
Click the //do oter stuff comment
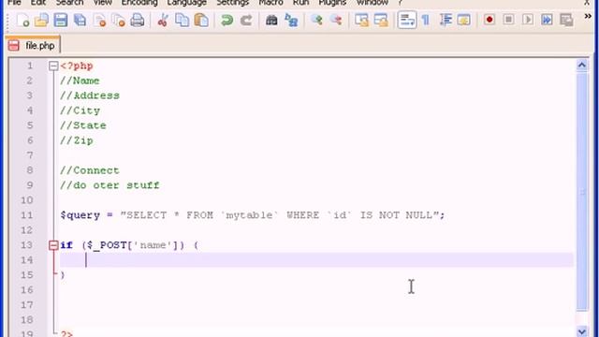[x=110, y=185]
